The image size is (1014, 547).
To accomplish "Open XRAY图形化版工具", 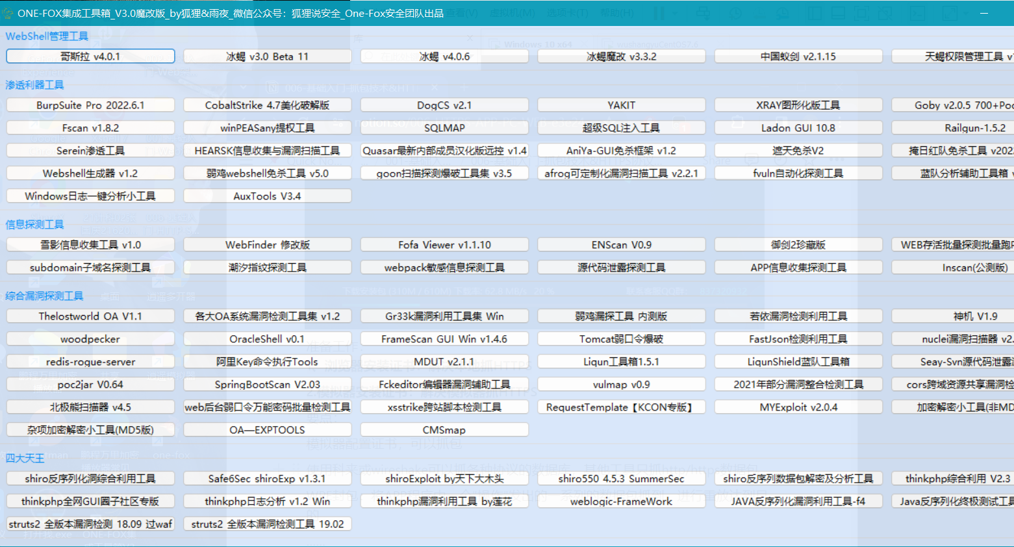I will click(798, 105).
